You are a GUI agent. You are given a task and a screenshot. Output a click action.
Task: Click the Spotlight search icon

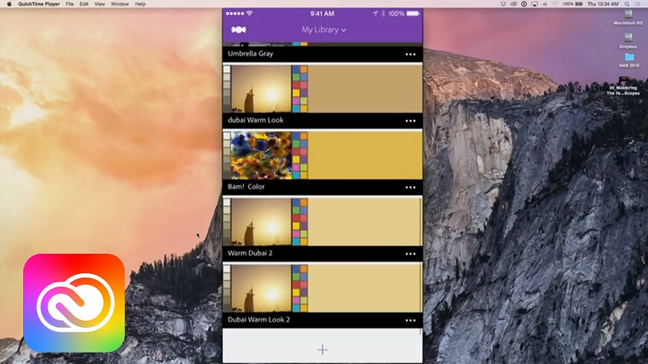[x=627, y=4]
